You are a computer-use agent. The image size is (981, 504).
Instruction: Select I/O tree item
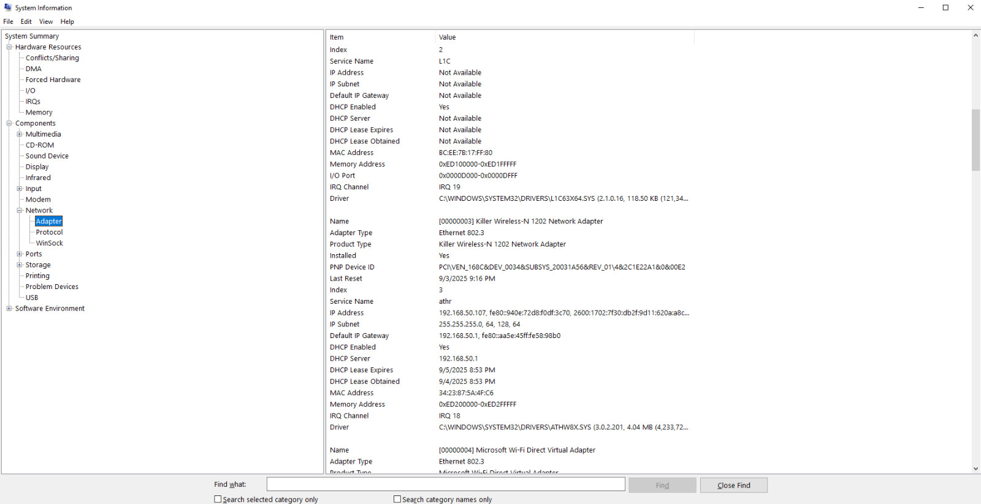pyautogui.click(x=31, y=91)
